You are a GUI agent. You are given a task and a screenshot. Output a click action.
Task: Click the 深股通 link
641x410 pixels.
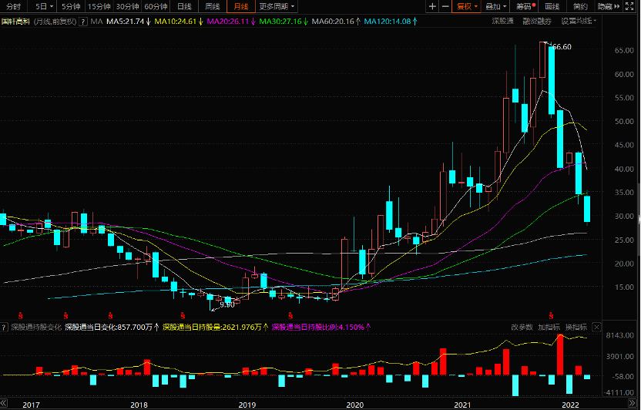point(503,22)
